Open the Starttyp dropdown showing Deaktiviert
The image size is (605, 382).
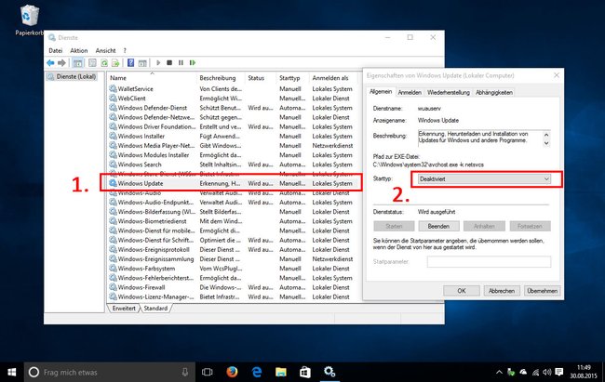point(484,178)
